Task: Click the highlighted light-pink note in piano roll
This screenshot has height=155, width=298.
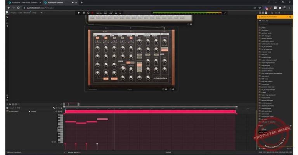Action: coord(102,119)
